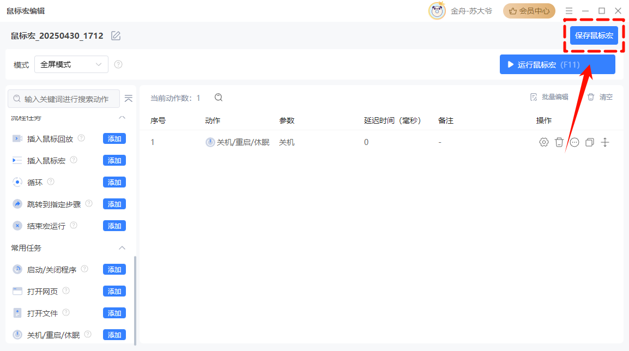
Task: Click the user avatar 金舟-苏大爷
Action: 437,11
